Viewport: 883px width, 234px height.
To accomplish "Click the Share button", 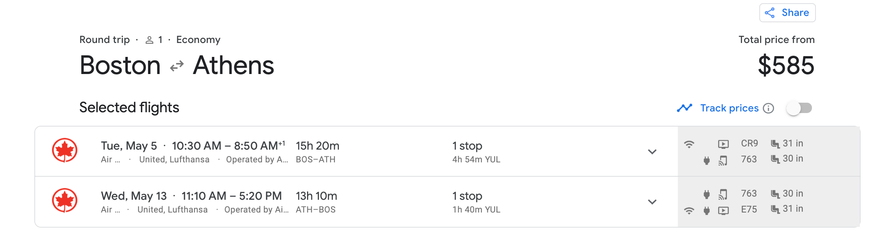I will pos(787,13).
